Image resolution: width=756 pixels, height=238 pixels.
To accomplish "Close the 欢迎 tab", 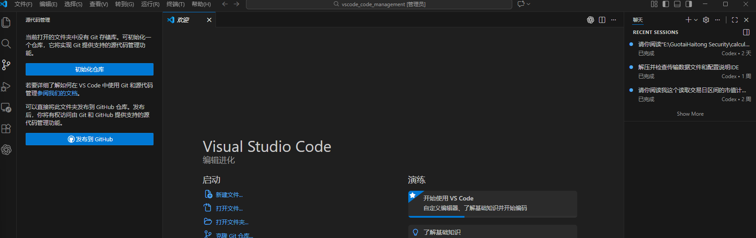I will point(209,20).
